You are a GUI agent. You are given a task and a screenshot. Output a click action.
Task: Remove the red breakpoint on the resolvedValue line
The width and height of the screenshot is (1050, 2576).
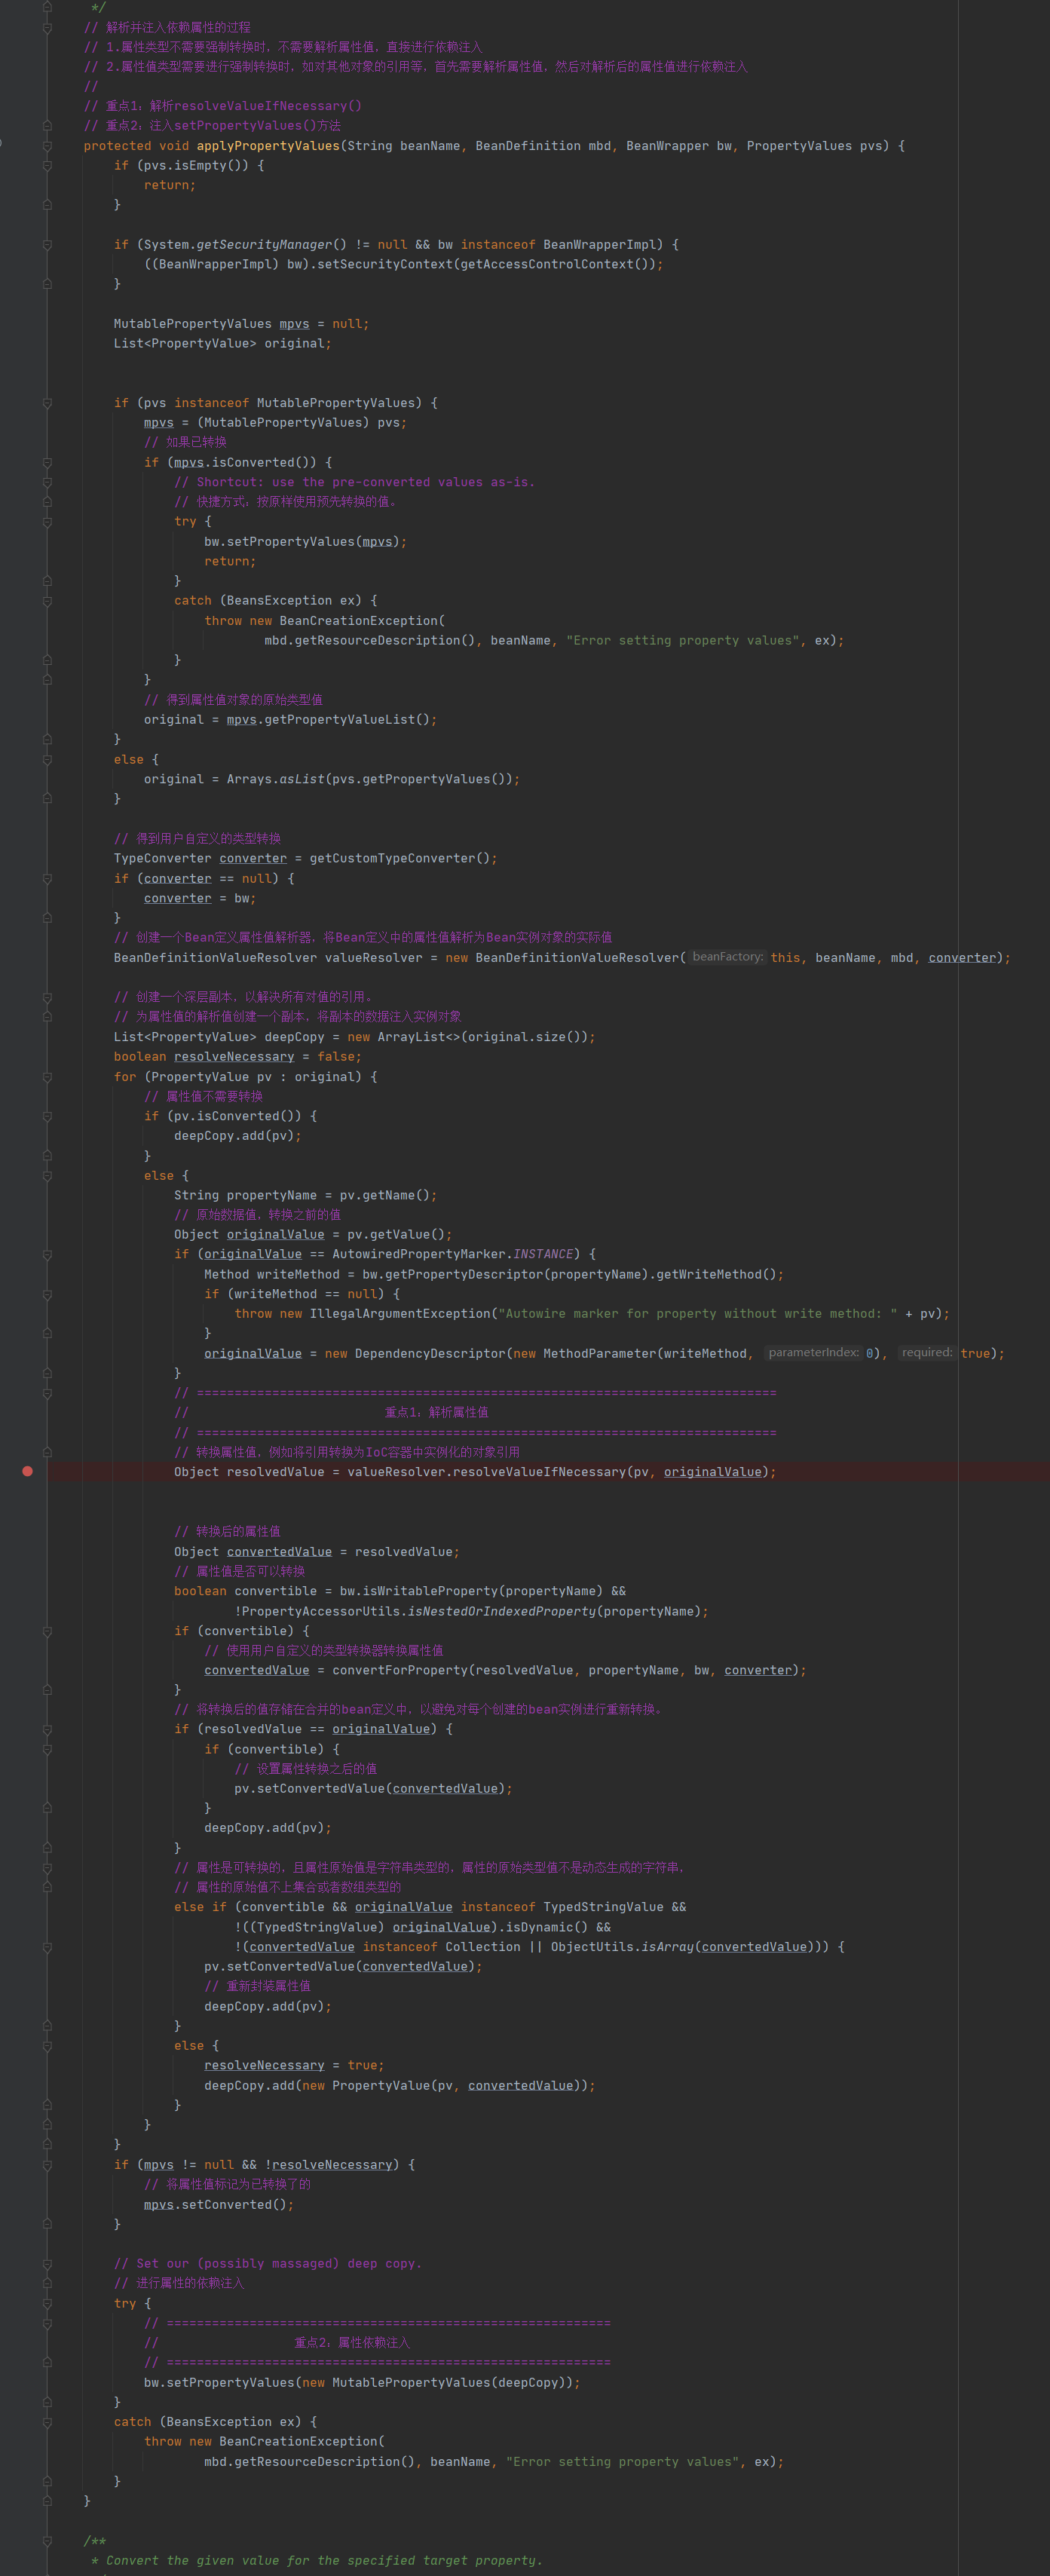[x=27, y=1471]
